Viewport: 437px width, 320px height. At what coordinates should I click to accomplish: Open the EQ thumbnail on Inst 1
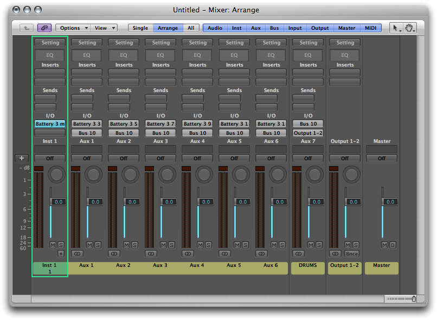coord(50,55)
